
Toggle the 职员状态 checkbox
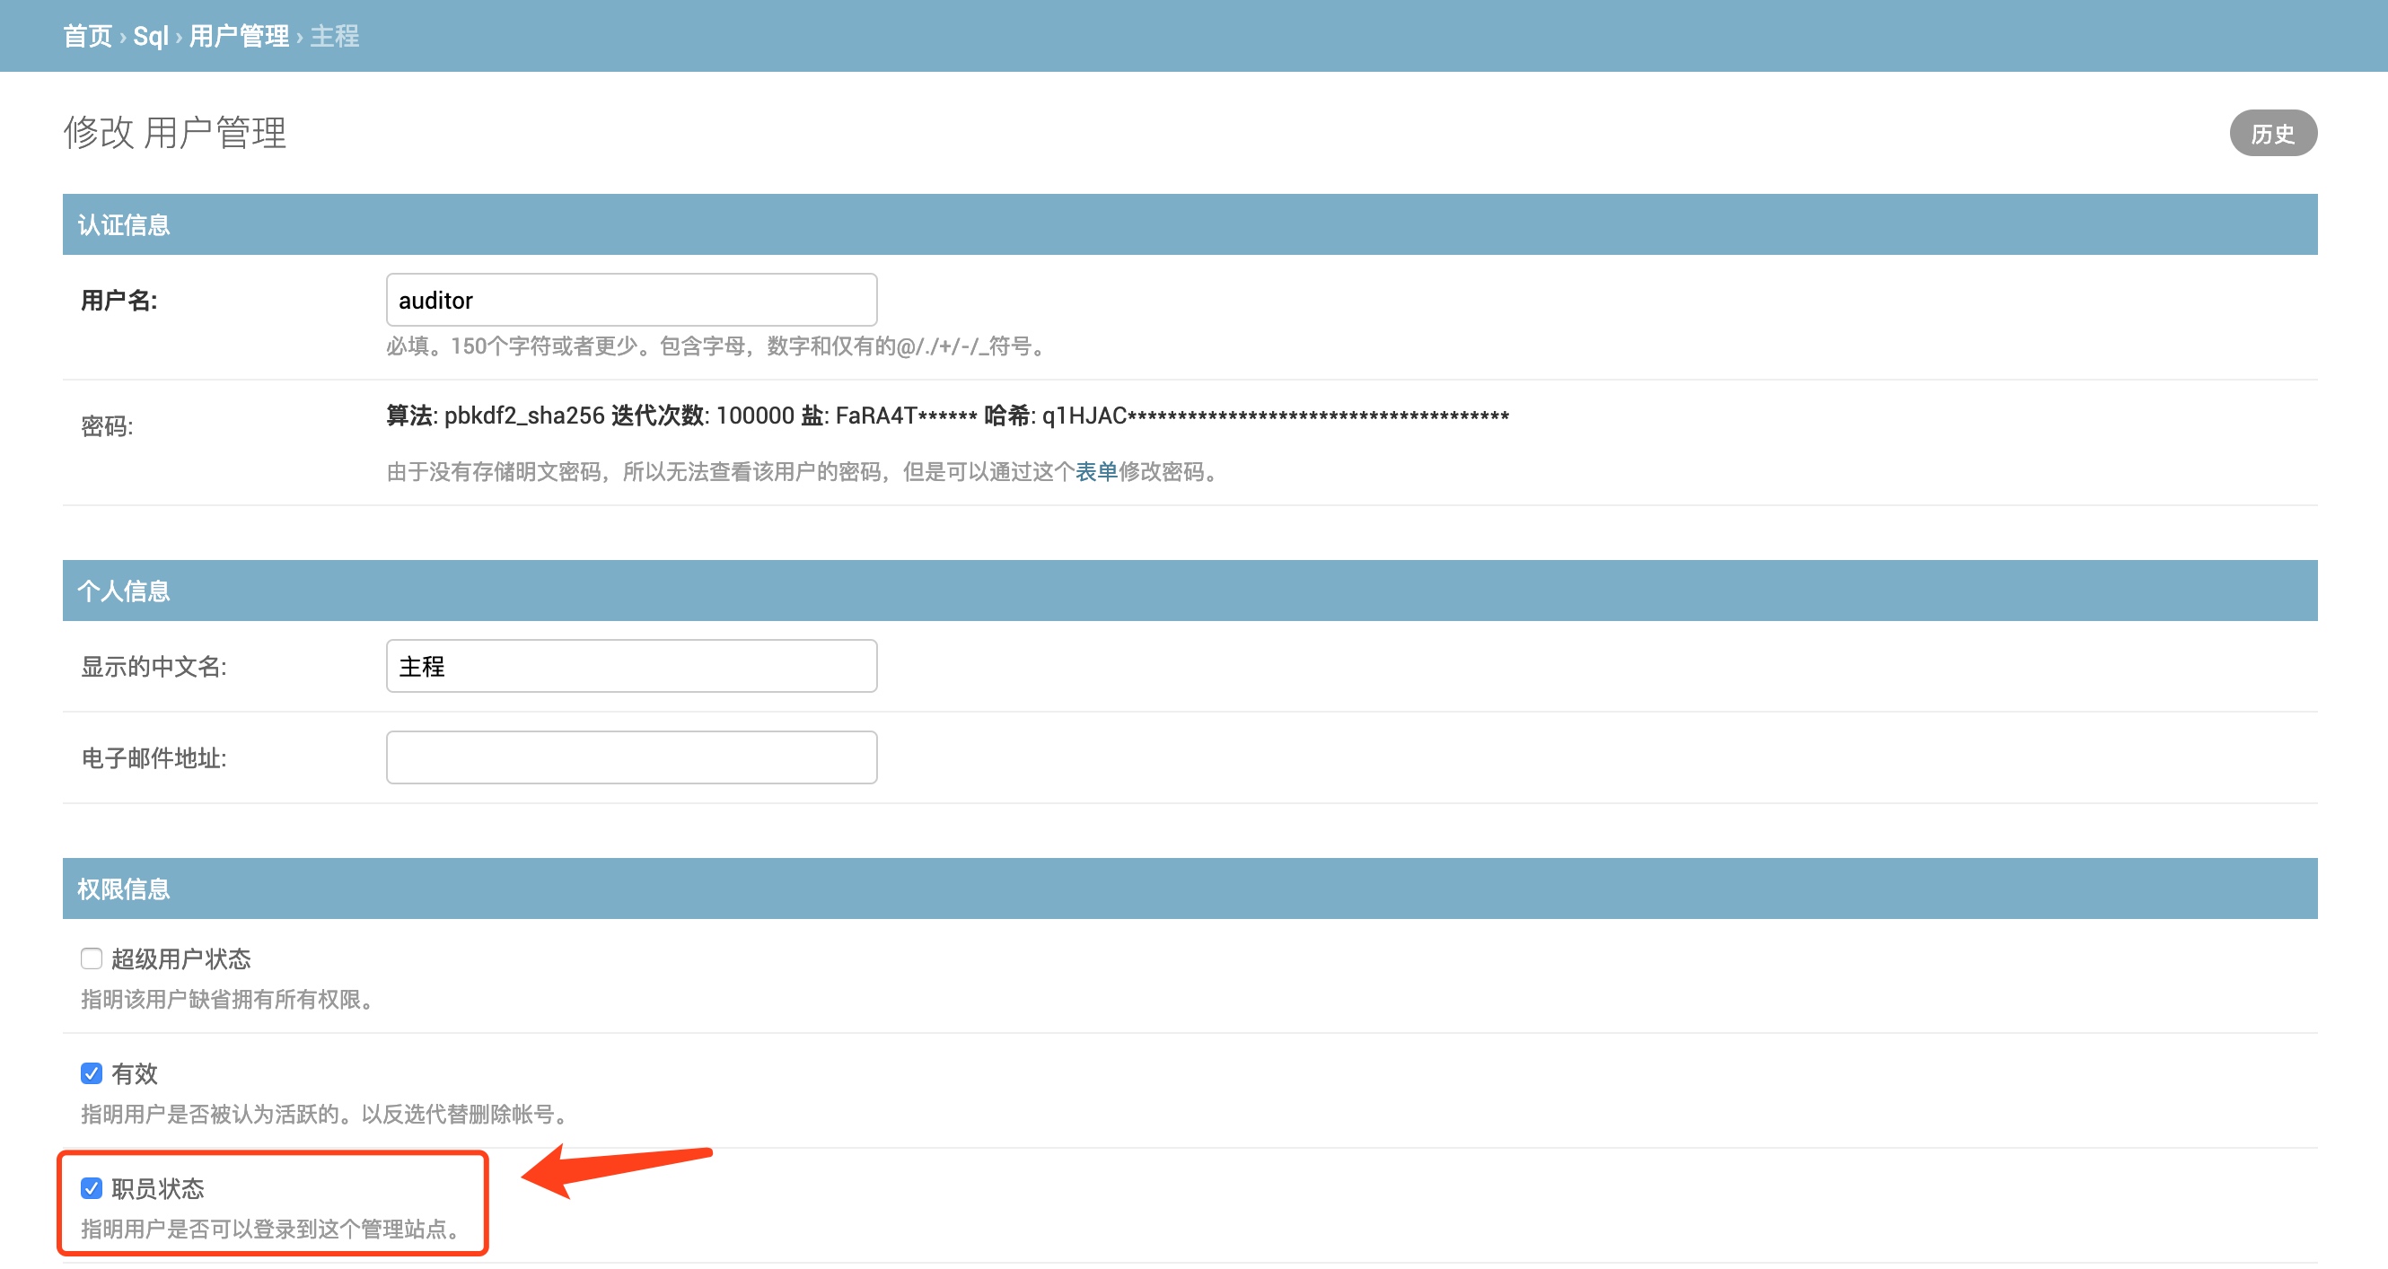pyautogui.click(x=91, y=1188)
